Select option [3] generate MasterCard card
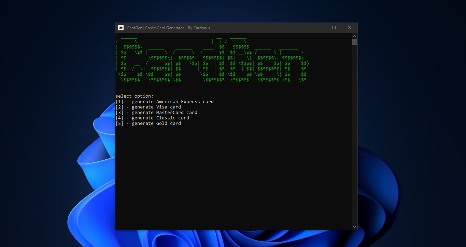 coord(156,112)
